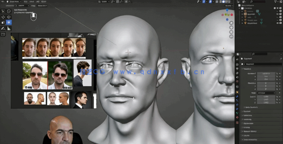Toggle the camera view button in viewport
The image size is (283, 144).
231,32
